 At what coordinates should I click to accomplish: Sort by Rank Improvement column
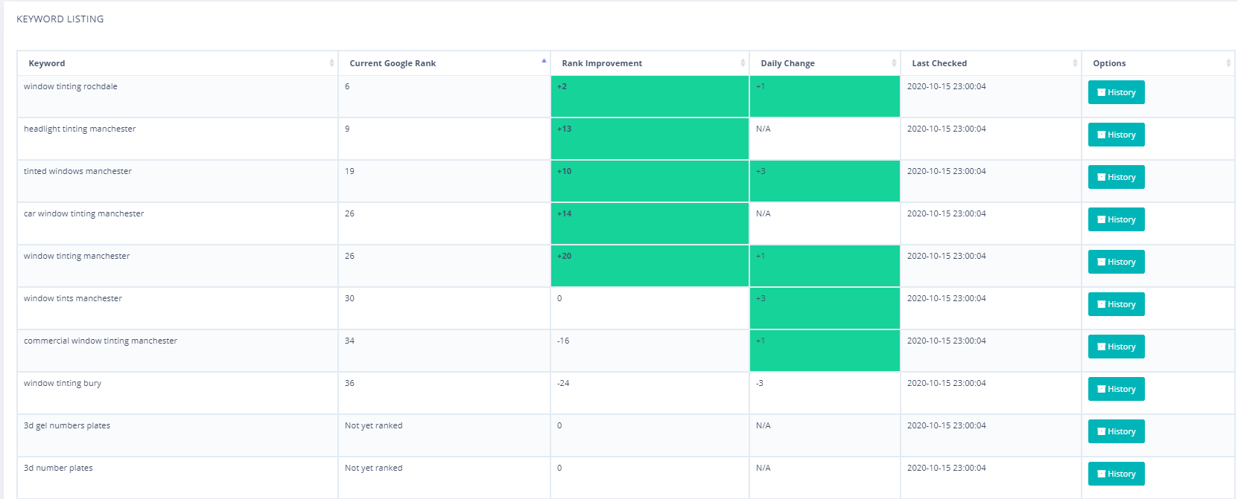tap(650, 63)
